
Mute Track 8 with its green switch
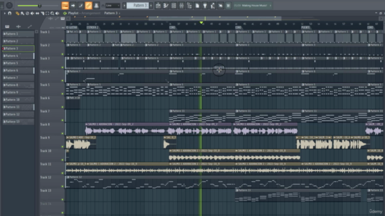point(63,133)
